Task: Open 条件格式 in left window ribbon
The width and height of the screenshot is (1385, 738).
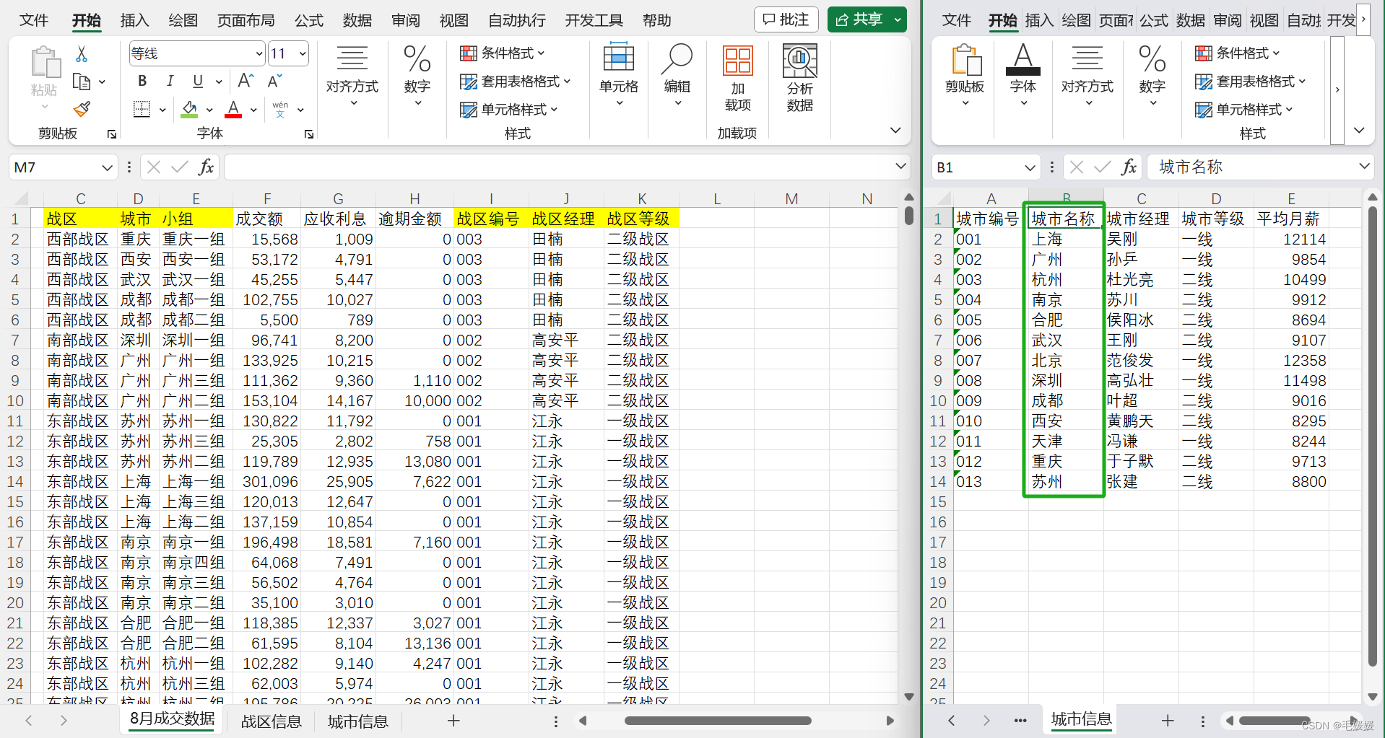Action: tap(503, 53)
